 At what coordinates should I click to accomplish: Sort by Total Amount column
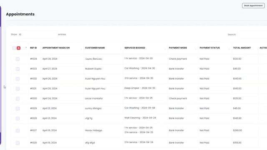coord(242,48)
